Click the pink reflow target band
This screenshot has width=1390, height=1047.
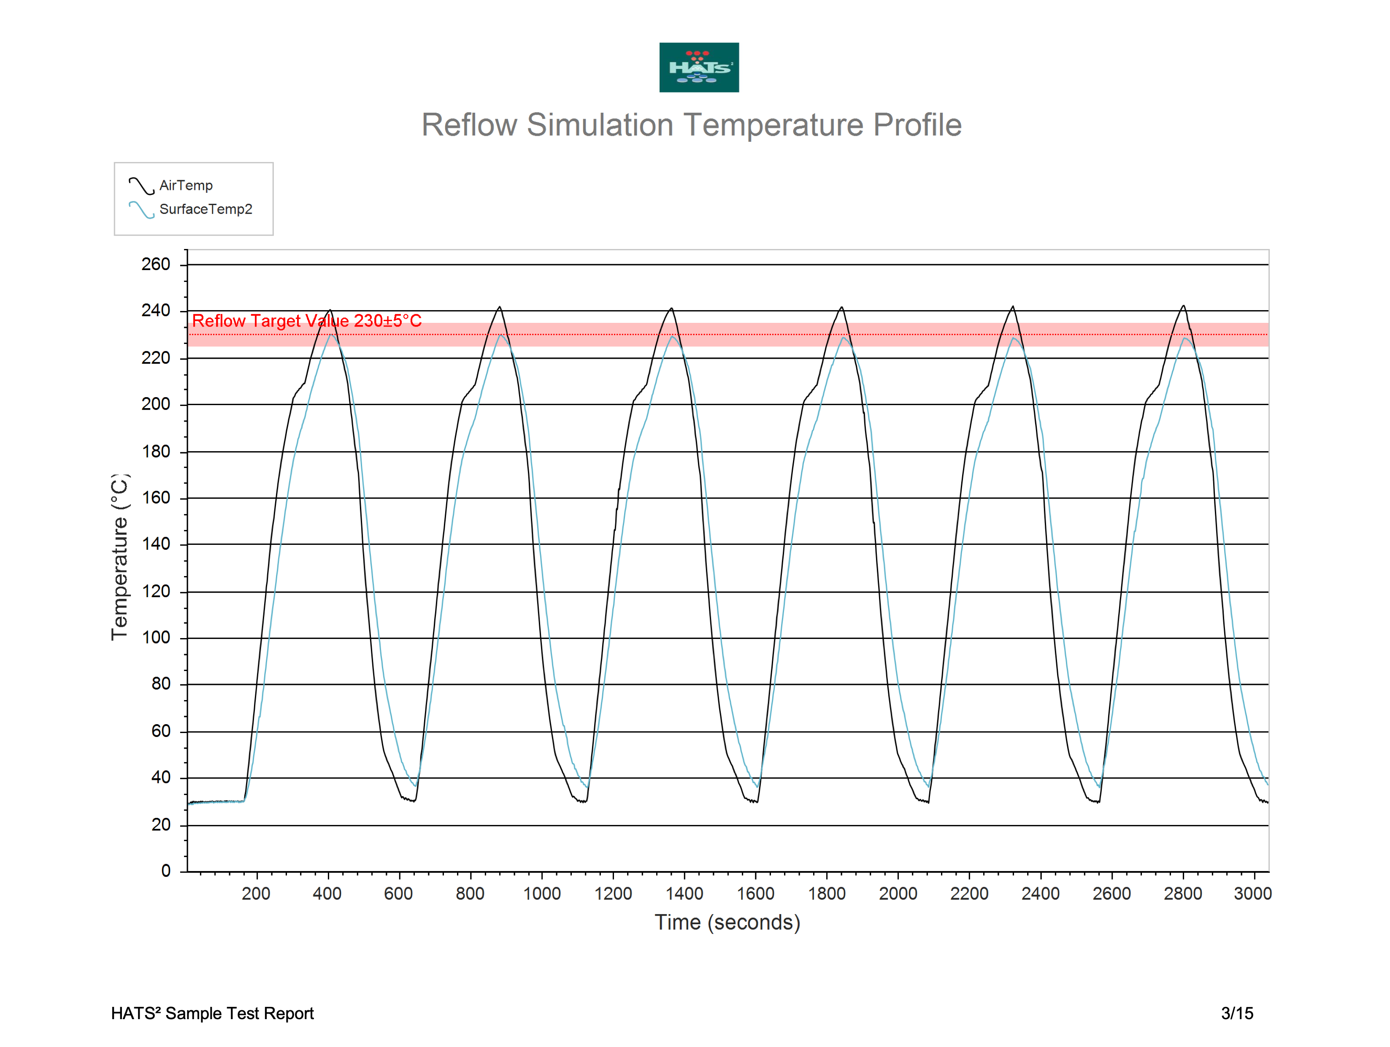(728, 334)
